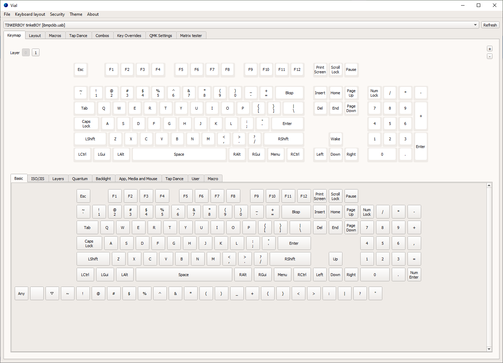Open the User keycode tab
Image resolution: width=503 pixels, height=363 pixels.
[196, 179]
